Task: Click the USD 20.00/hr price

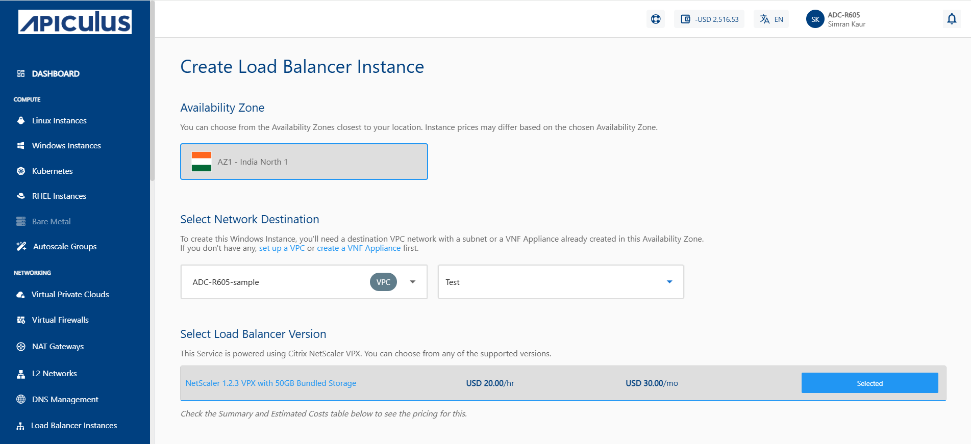Action: pos(490,383)
